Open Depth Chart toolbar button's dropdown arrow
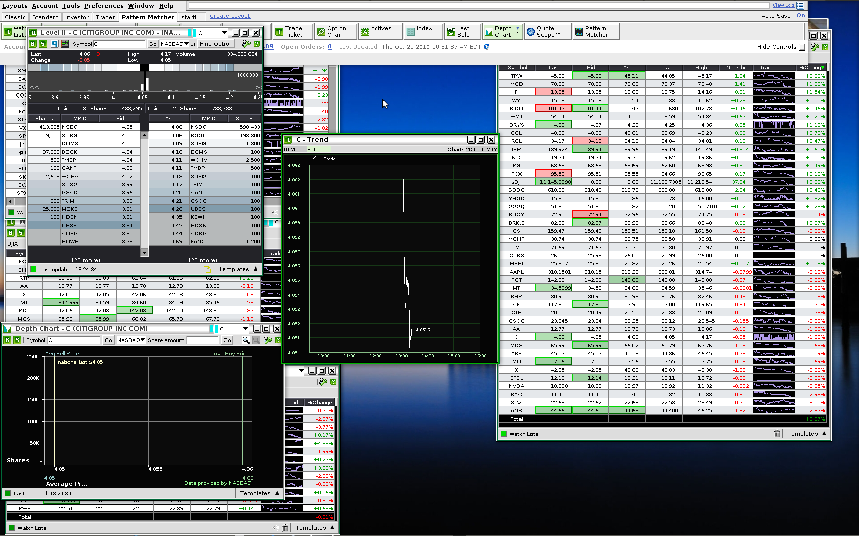The image size is (859, 536). [518, 28]
